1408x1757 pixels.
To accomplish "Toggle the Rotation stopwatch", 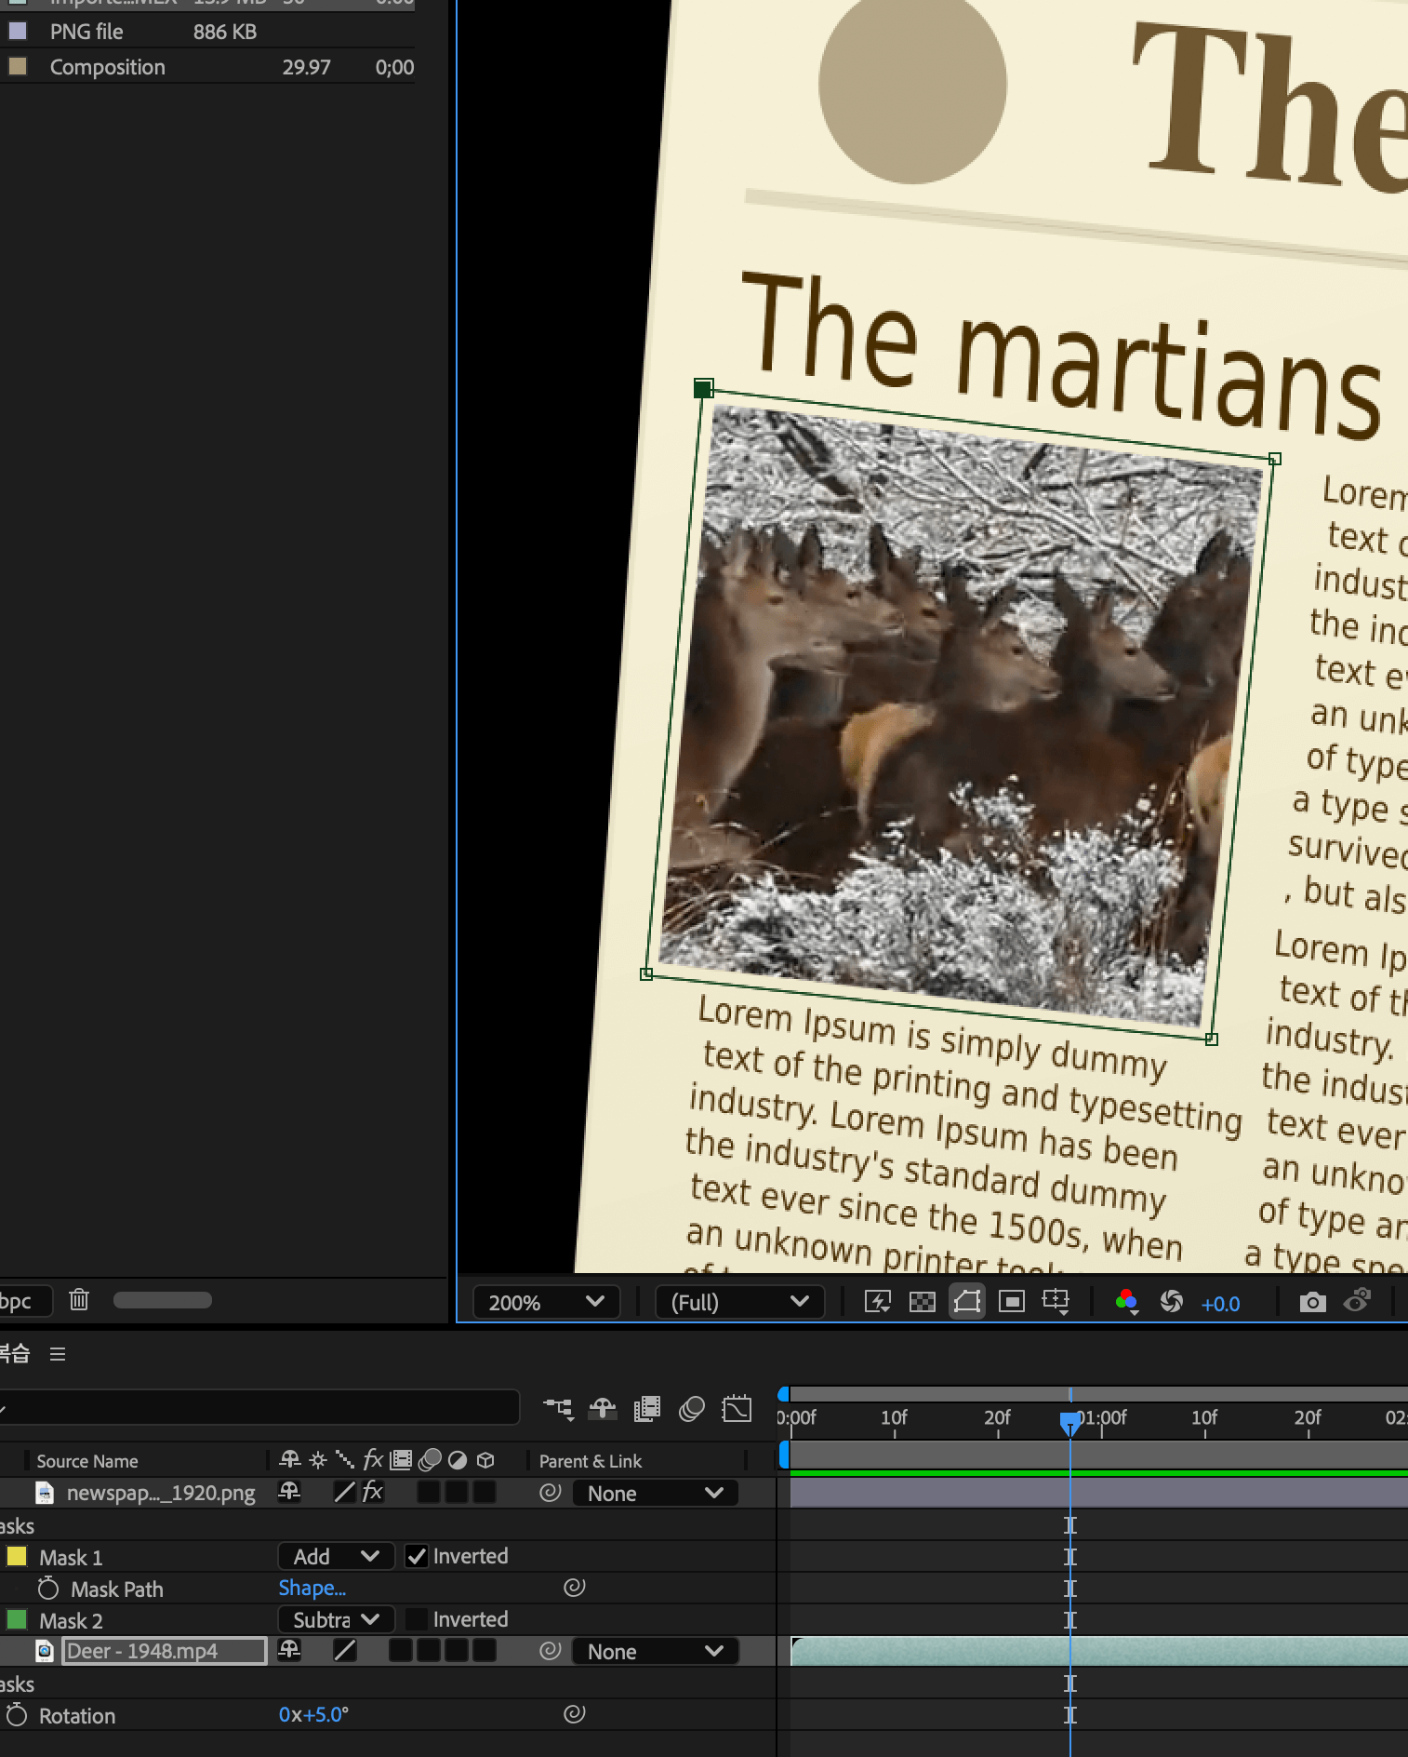I will [17, 1714].
